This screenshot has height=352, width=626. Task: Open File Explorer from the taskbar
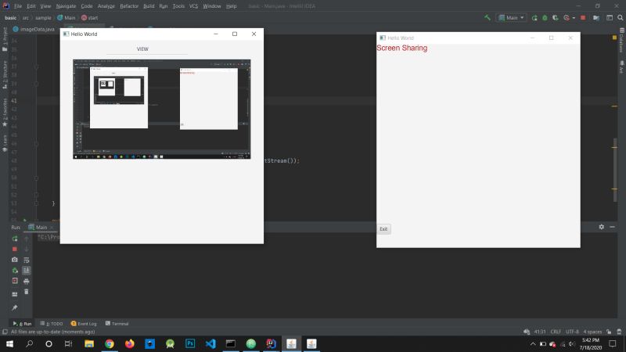(89, 343)
